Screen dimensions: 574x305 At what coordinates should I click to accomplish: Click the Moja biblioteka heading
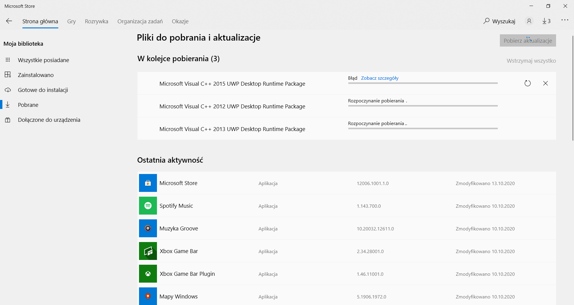[x=23, y=44]
